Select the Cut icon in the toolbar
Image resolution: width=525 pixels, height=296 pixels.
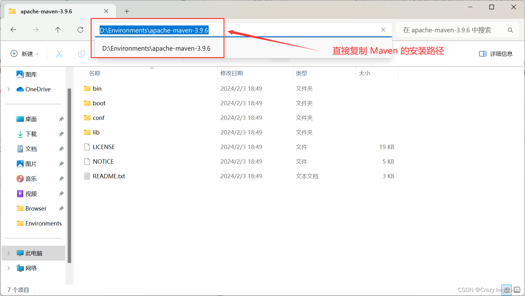(x=59, y=53)
